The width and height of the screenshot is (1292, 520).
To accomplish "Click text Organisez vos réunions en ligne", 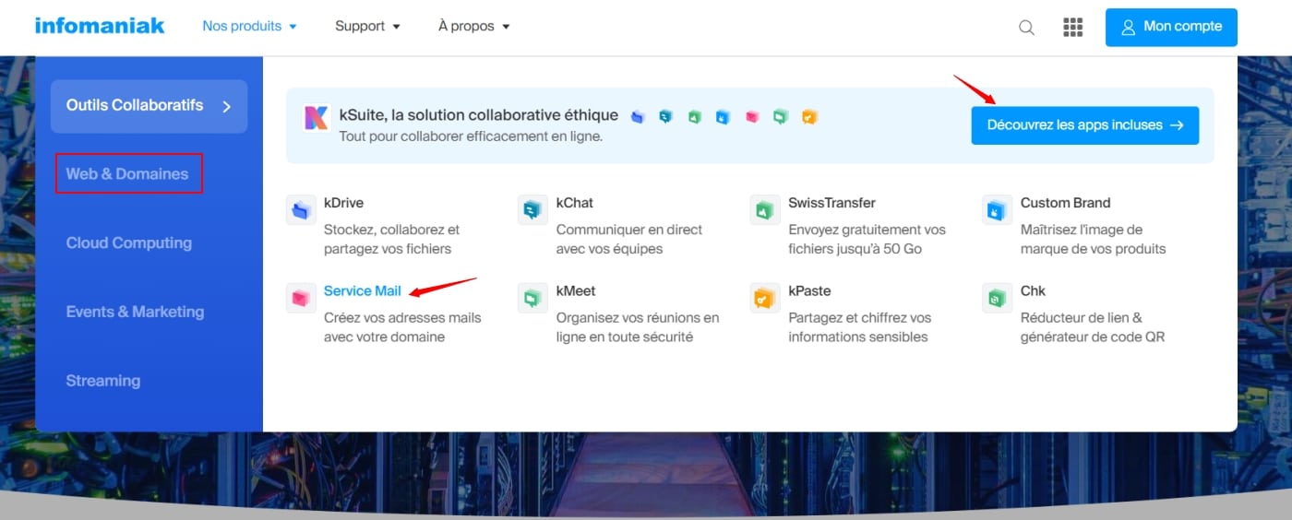I will point(638,326).
